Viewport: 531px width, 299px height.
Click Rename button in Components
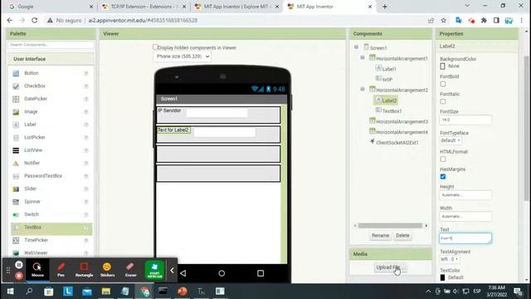(380, 235)
